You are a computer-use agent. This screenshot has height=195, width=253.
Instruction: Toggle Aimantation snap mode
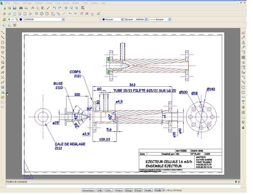[x=89, y=190]
